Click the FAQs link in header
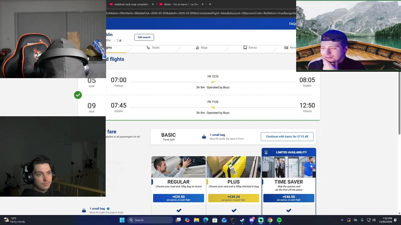This screenshot has height=225, width=401. (293, 24)
